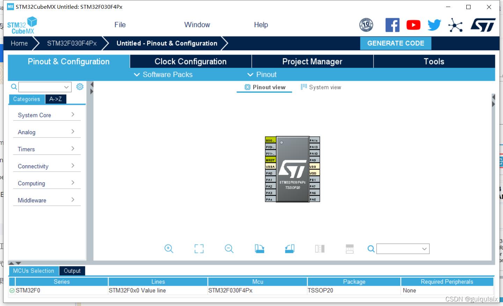The image size is (503, 306).
Task: Select the NRST pin on the chip
Action: [270, 160]
